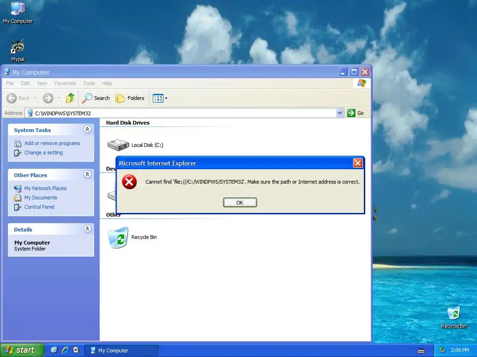Click My Computer taskbar button
This screenshot has height=357, width=477.
click(x=122, y=350)
